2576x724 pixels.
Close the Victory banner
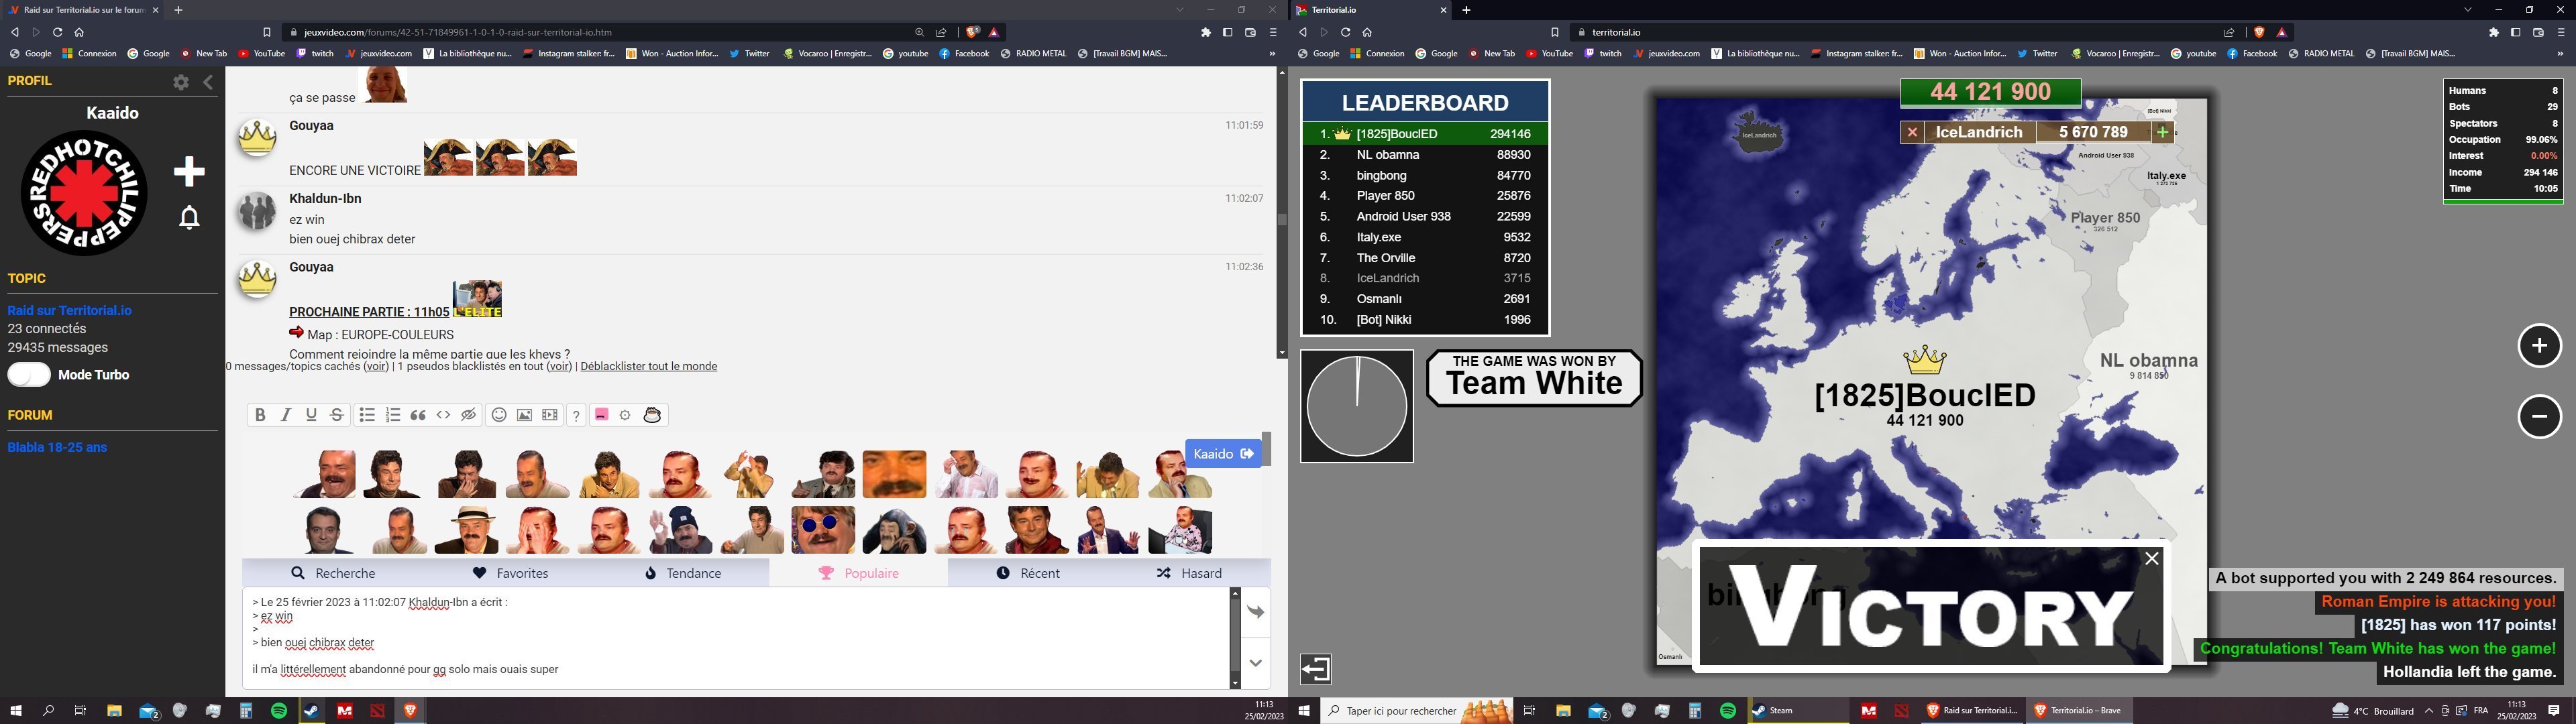pyautogui.click(x=2152, y=559)
